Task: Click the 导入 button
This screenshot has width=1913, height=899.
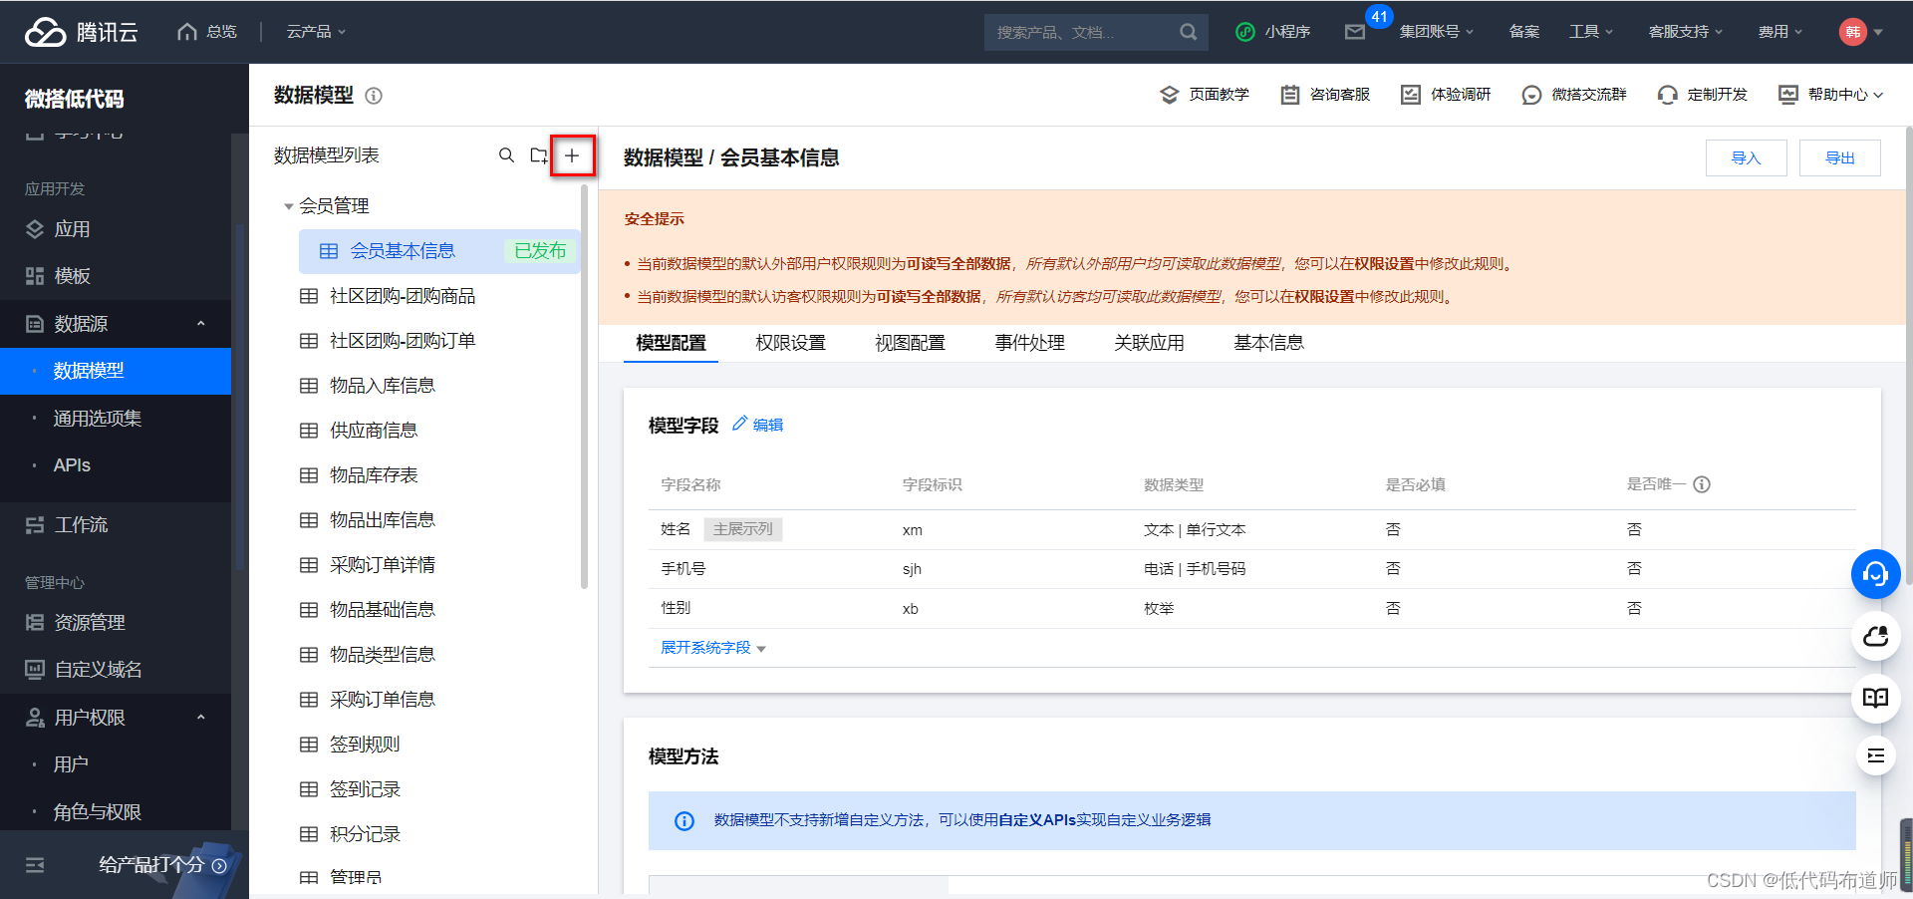Action: point(1746,157)
